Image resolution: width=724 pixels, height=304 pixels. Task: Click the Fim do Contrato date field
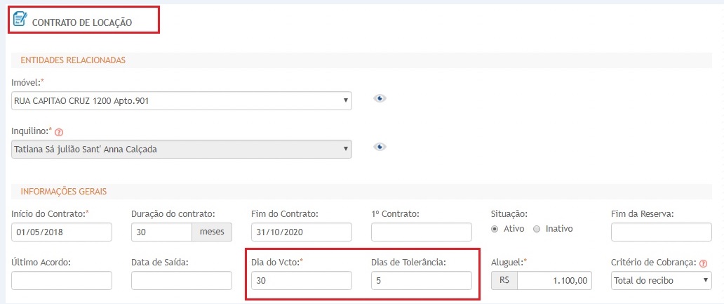(301, 232)
